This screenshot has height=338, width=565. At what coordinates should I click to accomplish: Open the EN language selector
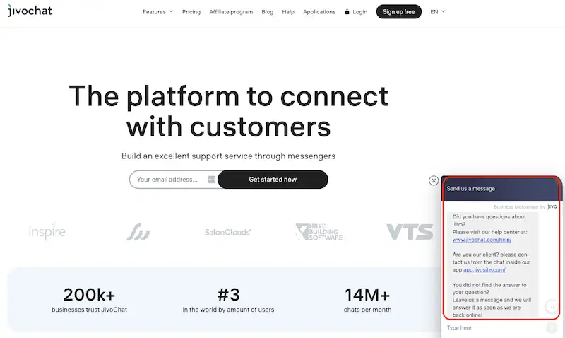coord(438,12)
